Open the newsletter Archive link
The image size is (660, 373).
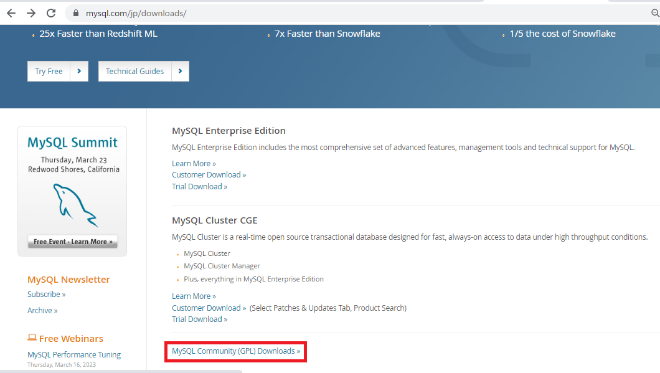[x=42, y=310]
